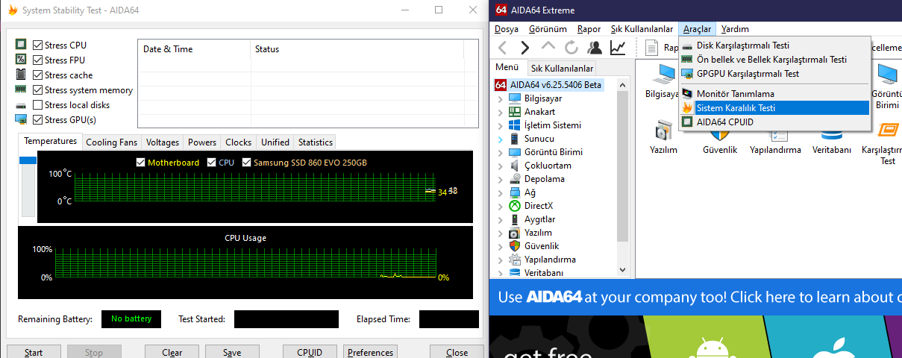This screenshot has height=358, width=902.
Task: Enable the Stress local disks checkbox
Action: point(38,105)
